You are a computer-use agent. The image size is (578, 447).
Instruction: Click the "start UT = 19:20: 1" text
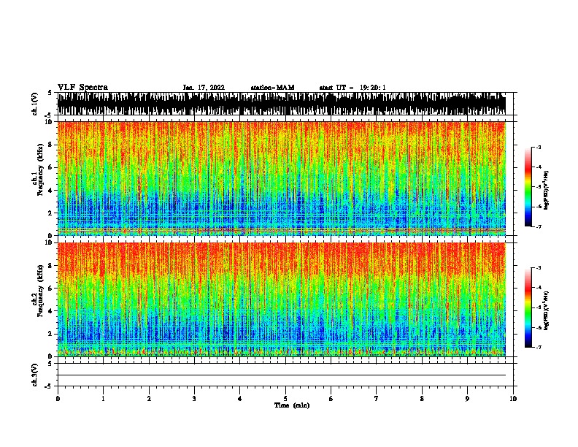tap(352, 88)
